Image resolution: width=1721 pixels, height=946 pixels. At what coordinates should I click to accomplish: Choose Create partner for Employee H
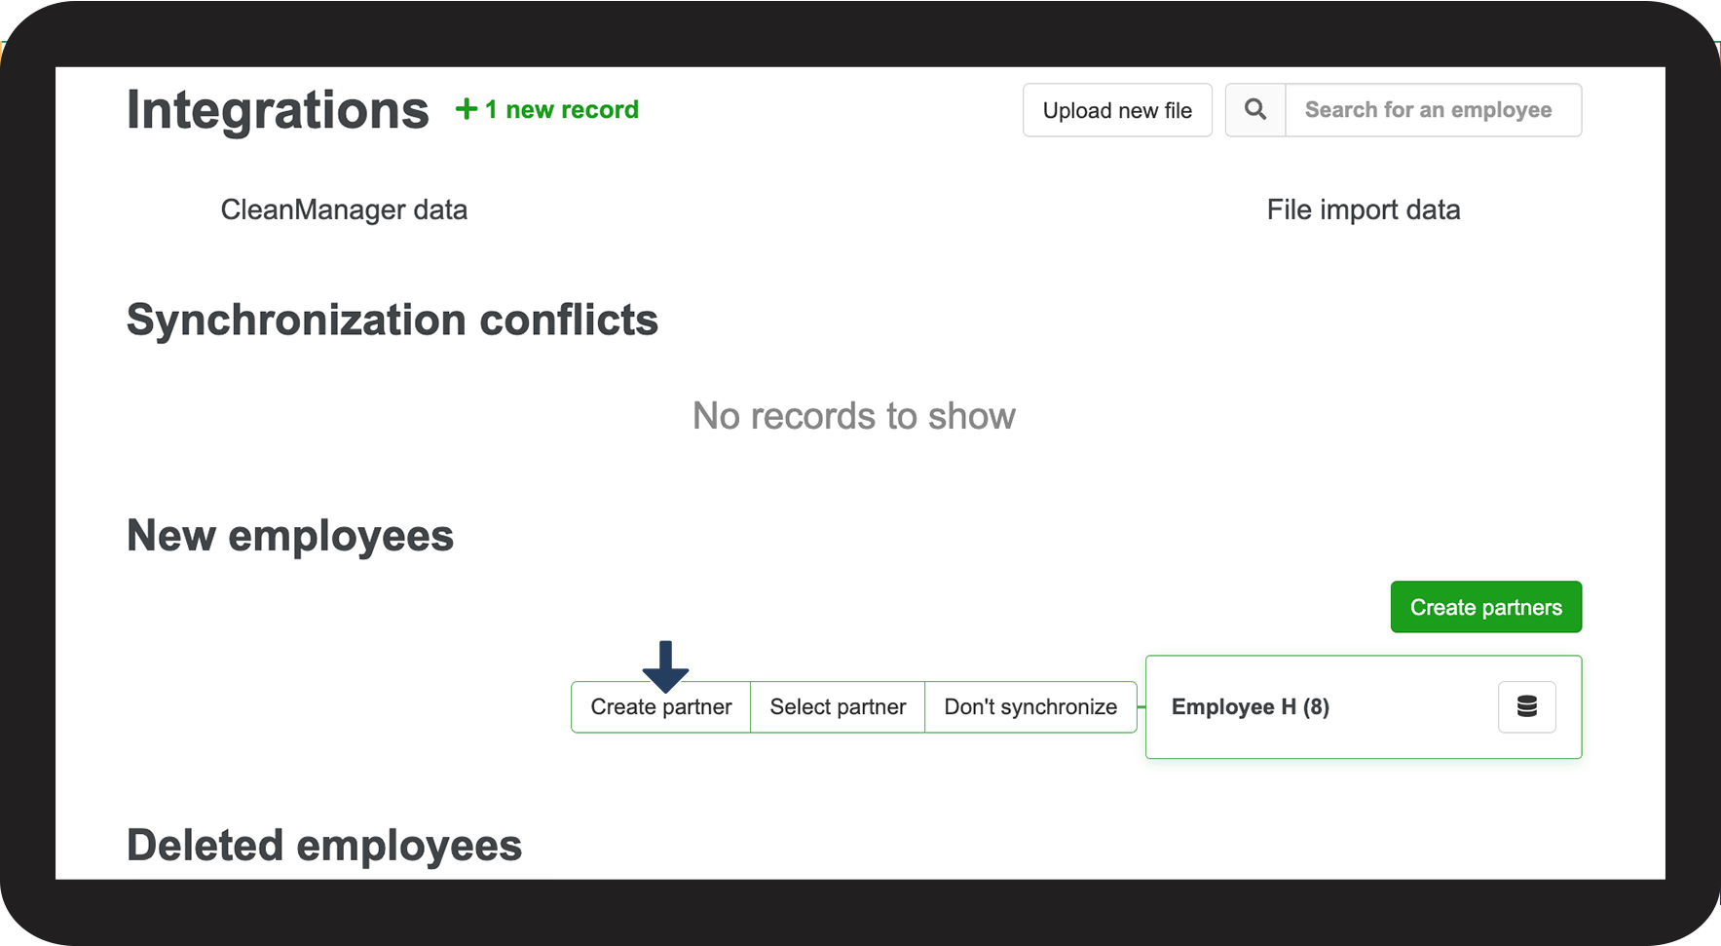(661, 707)
